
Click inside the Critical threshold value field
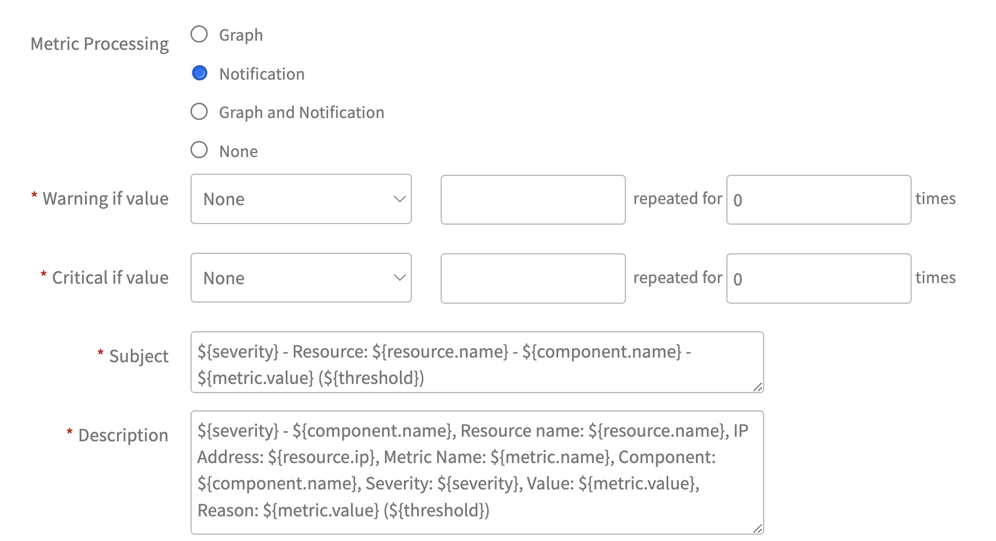pyautogui.click(x=532, y=278)
